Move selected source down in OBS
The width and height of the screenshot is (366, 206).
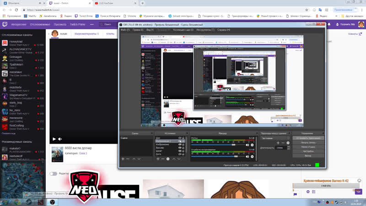point(179,159)
